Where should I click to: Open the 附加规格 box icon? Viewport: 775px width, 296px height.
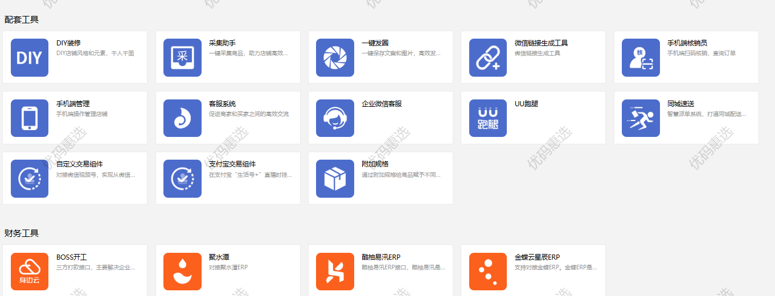coord(335,178)
